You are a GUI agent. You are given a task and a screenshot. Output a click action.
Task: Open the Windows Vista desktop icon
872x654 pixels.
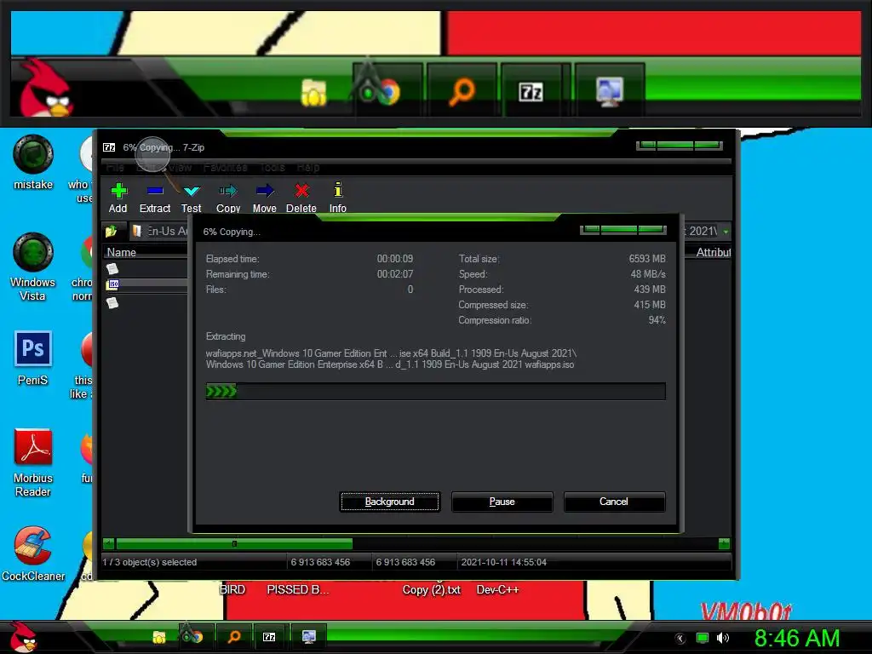[33, 267]
